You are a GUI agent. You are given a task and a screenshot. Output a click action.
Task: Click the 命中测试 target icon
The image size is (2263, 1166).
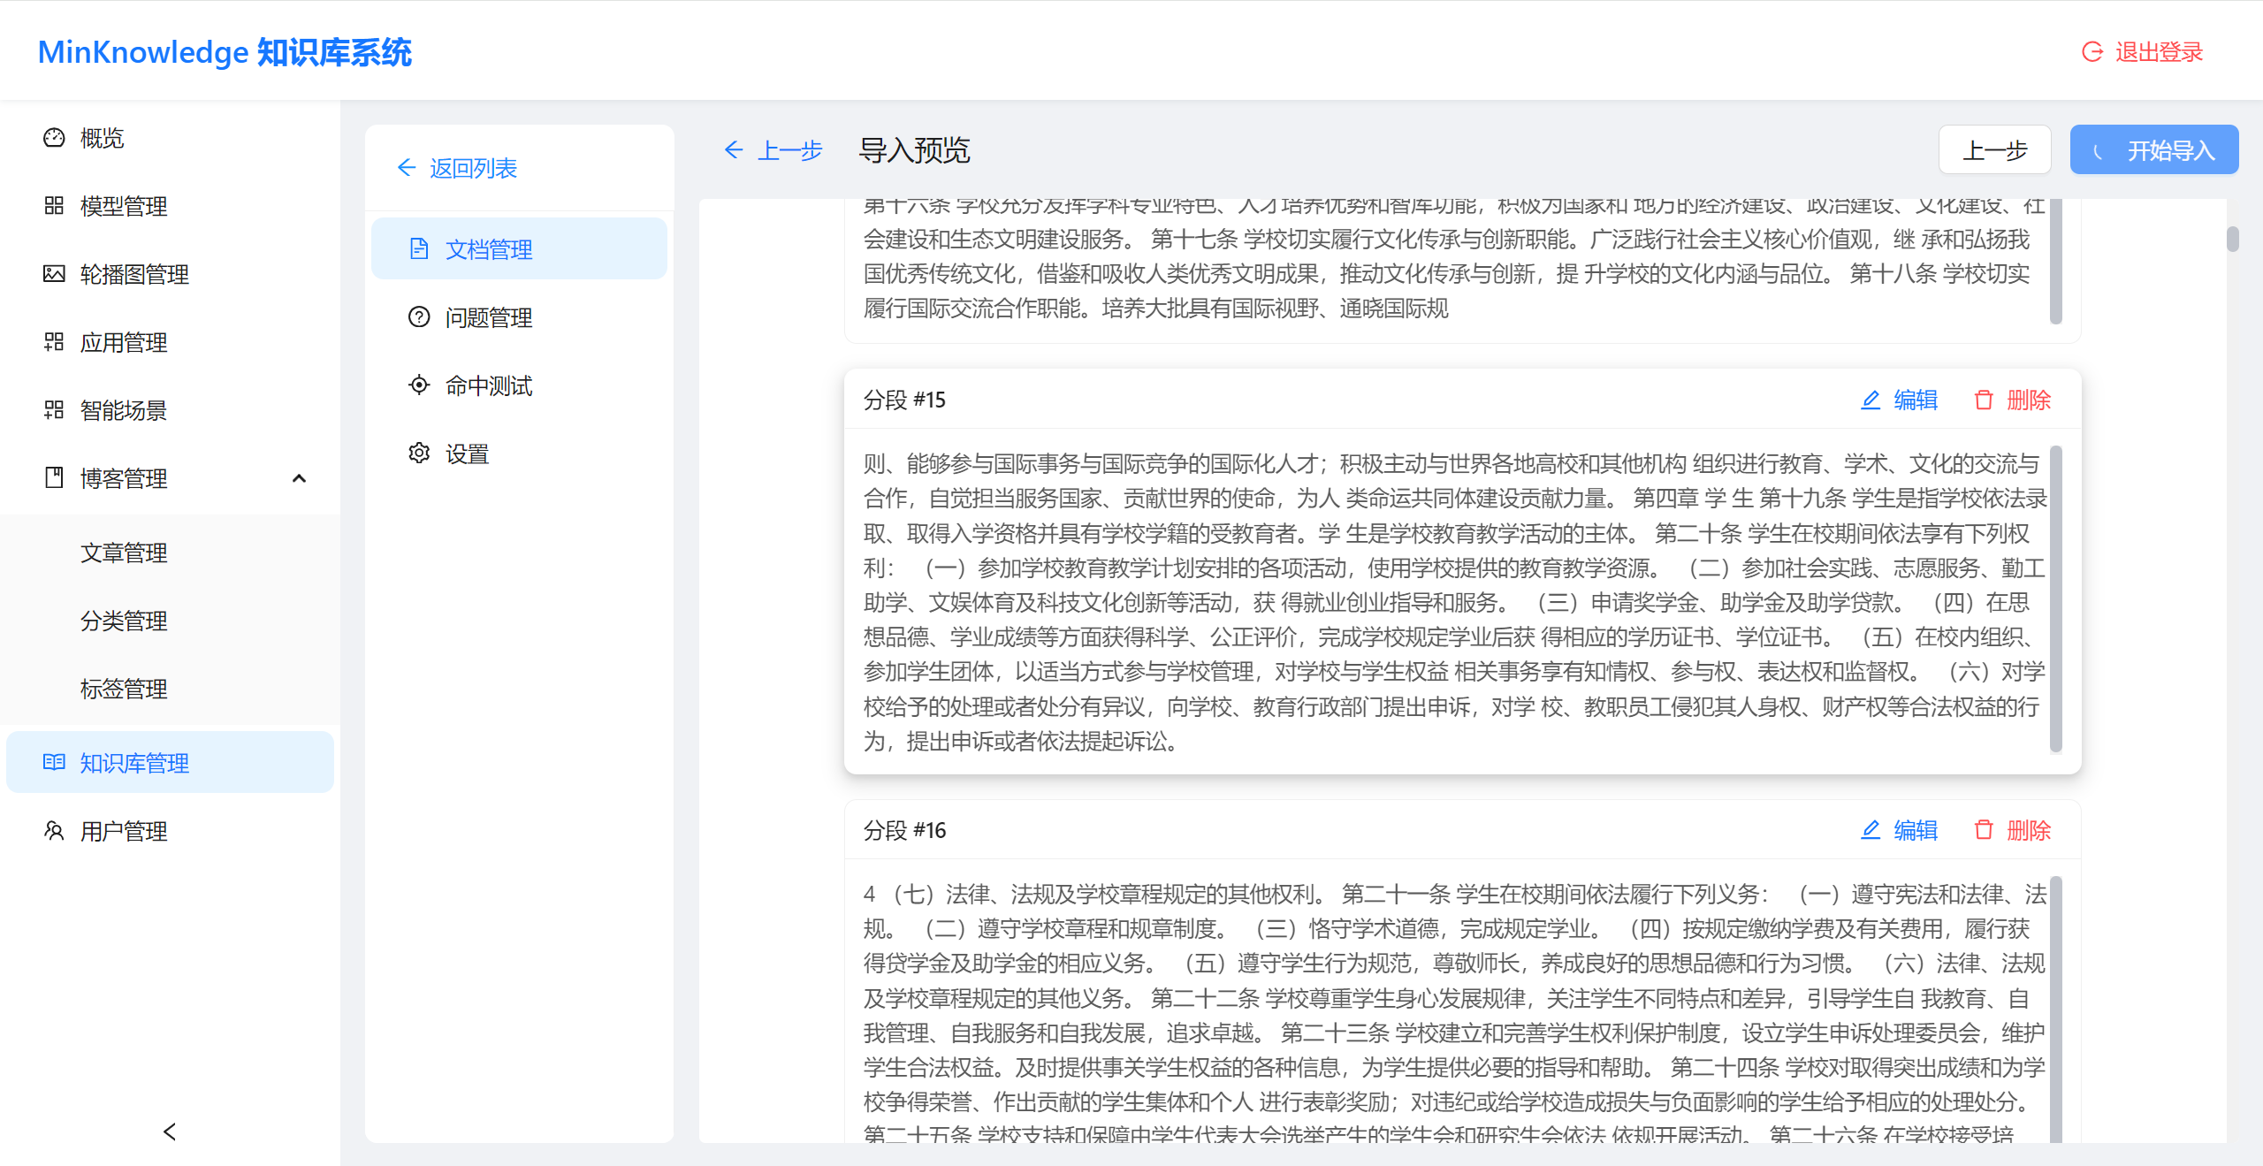[419, 384]
